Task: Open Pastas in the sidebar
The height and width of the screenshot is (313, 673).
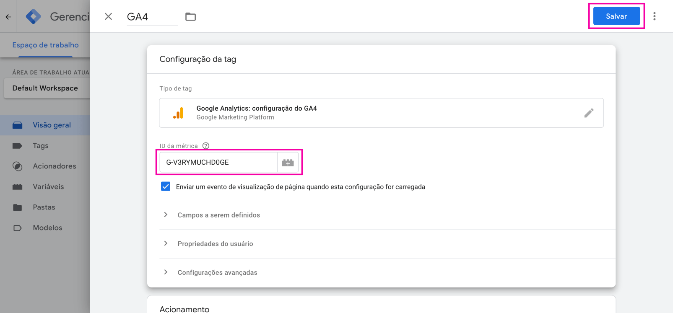Action: coord(45,207)
